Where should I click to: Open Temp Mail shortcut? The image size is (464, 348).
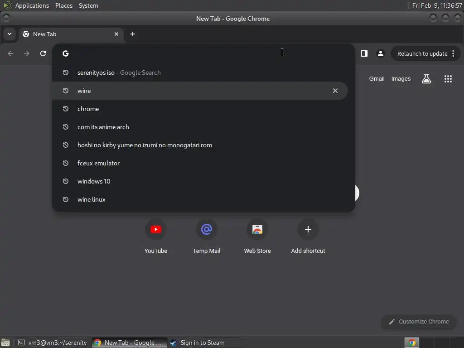(207, 236)
